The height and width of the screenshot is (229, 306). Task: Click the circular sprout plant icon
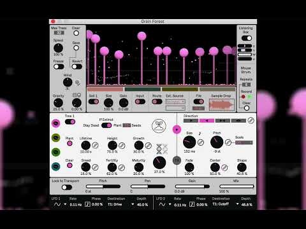159,126
